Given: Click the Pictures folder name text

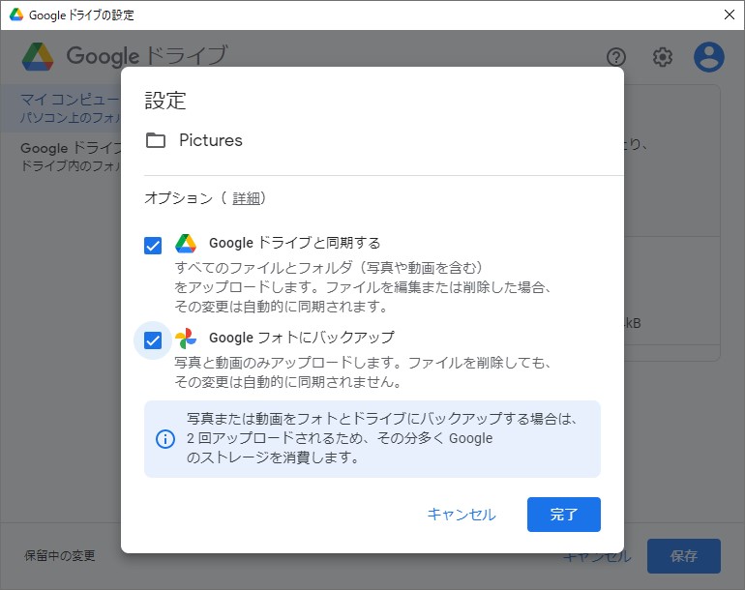Looking at the screenshot, I should [x=211, y=140].
